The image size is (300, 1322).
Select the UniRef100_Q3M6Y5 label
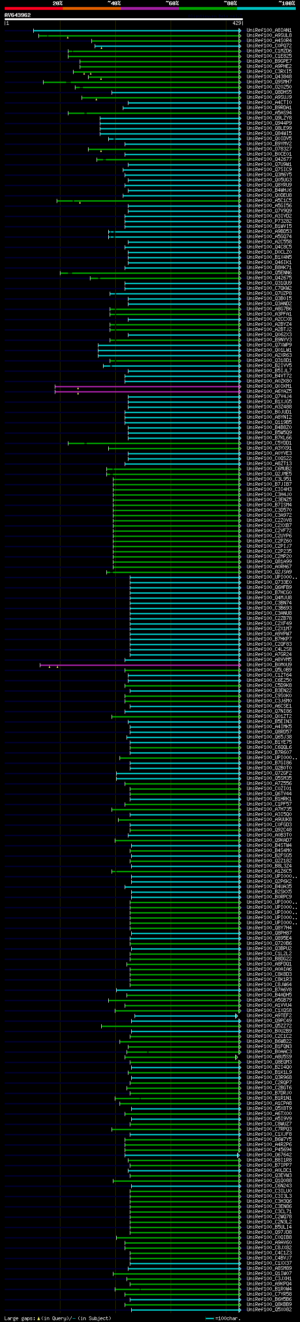(269, 174)
